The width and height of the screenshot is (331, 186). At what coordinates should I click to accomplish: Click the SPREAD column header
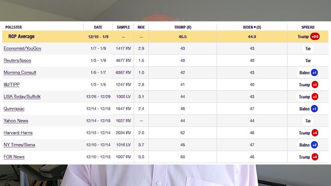pos(308,27)
